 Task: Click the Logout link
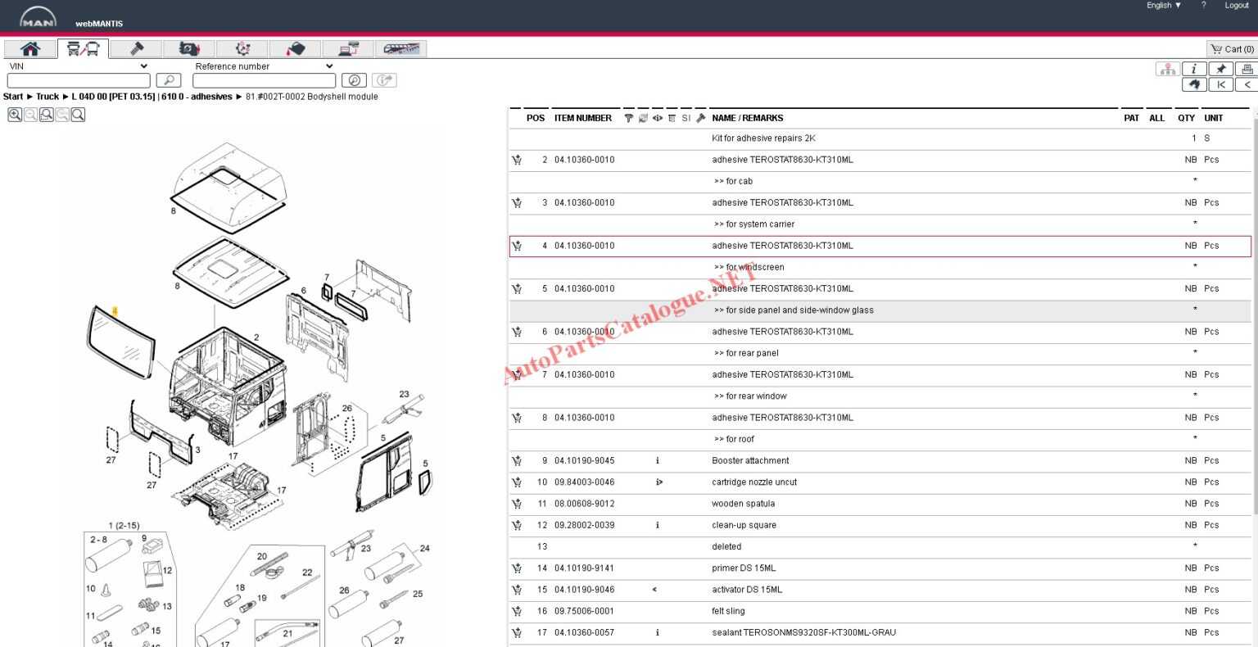[1236, 6]
